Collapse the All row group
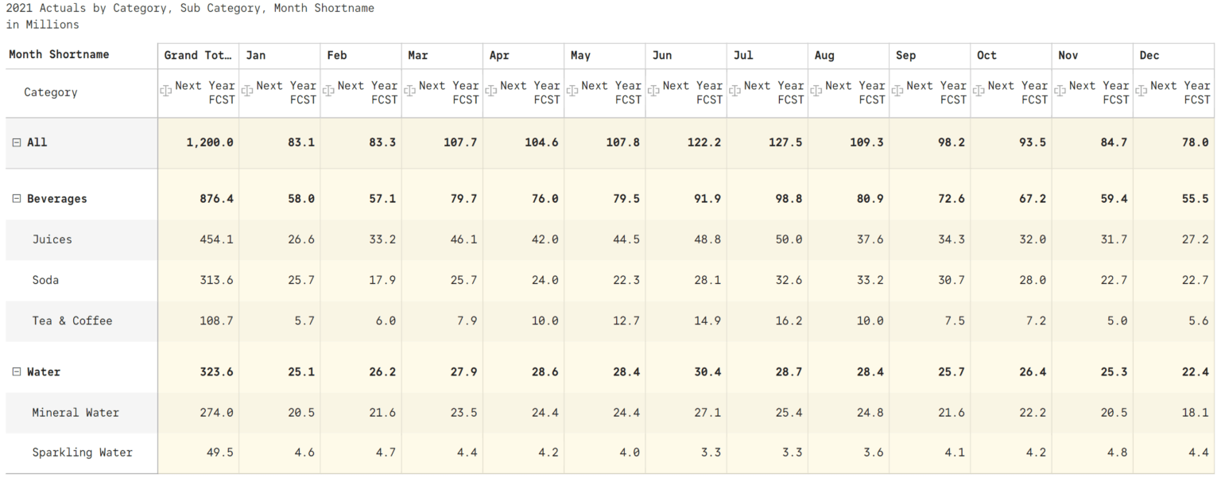The image size is (1221, 478). (17, 142)
